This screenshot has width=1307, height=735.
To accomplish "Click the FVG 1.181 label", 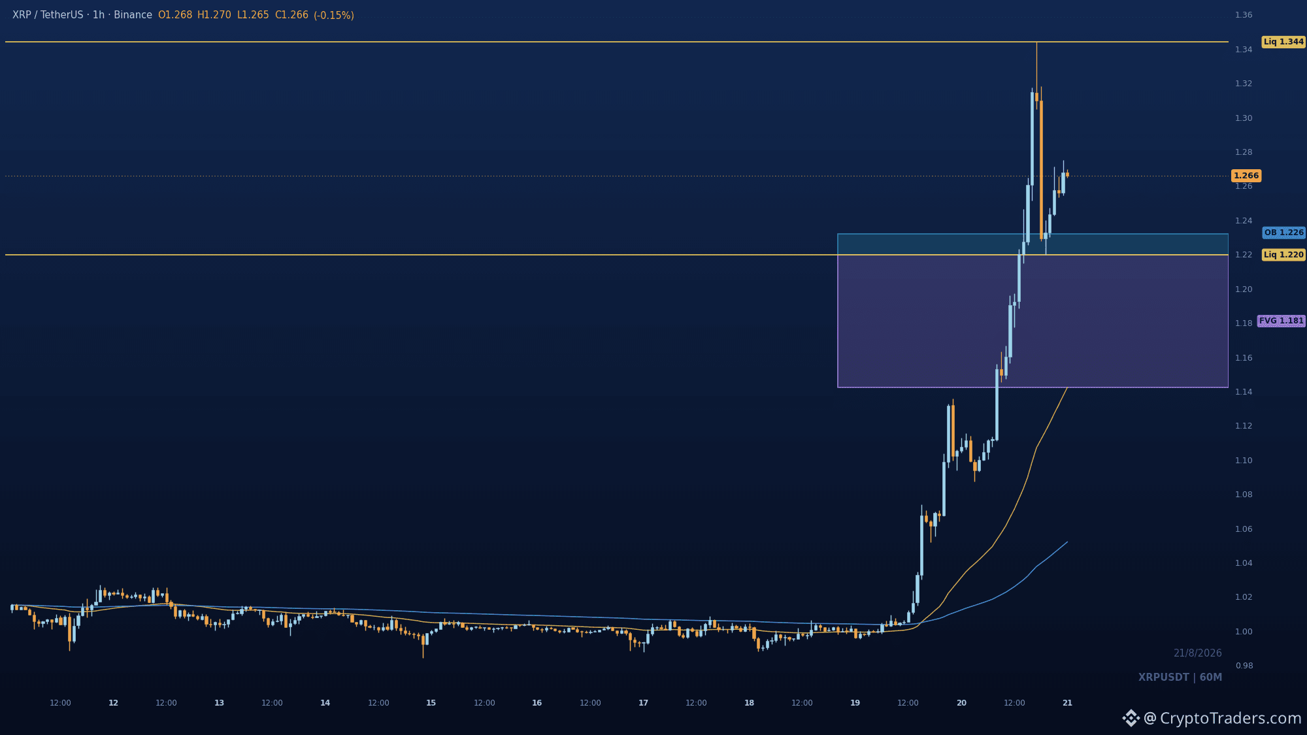I will point(1282,321).
